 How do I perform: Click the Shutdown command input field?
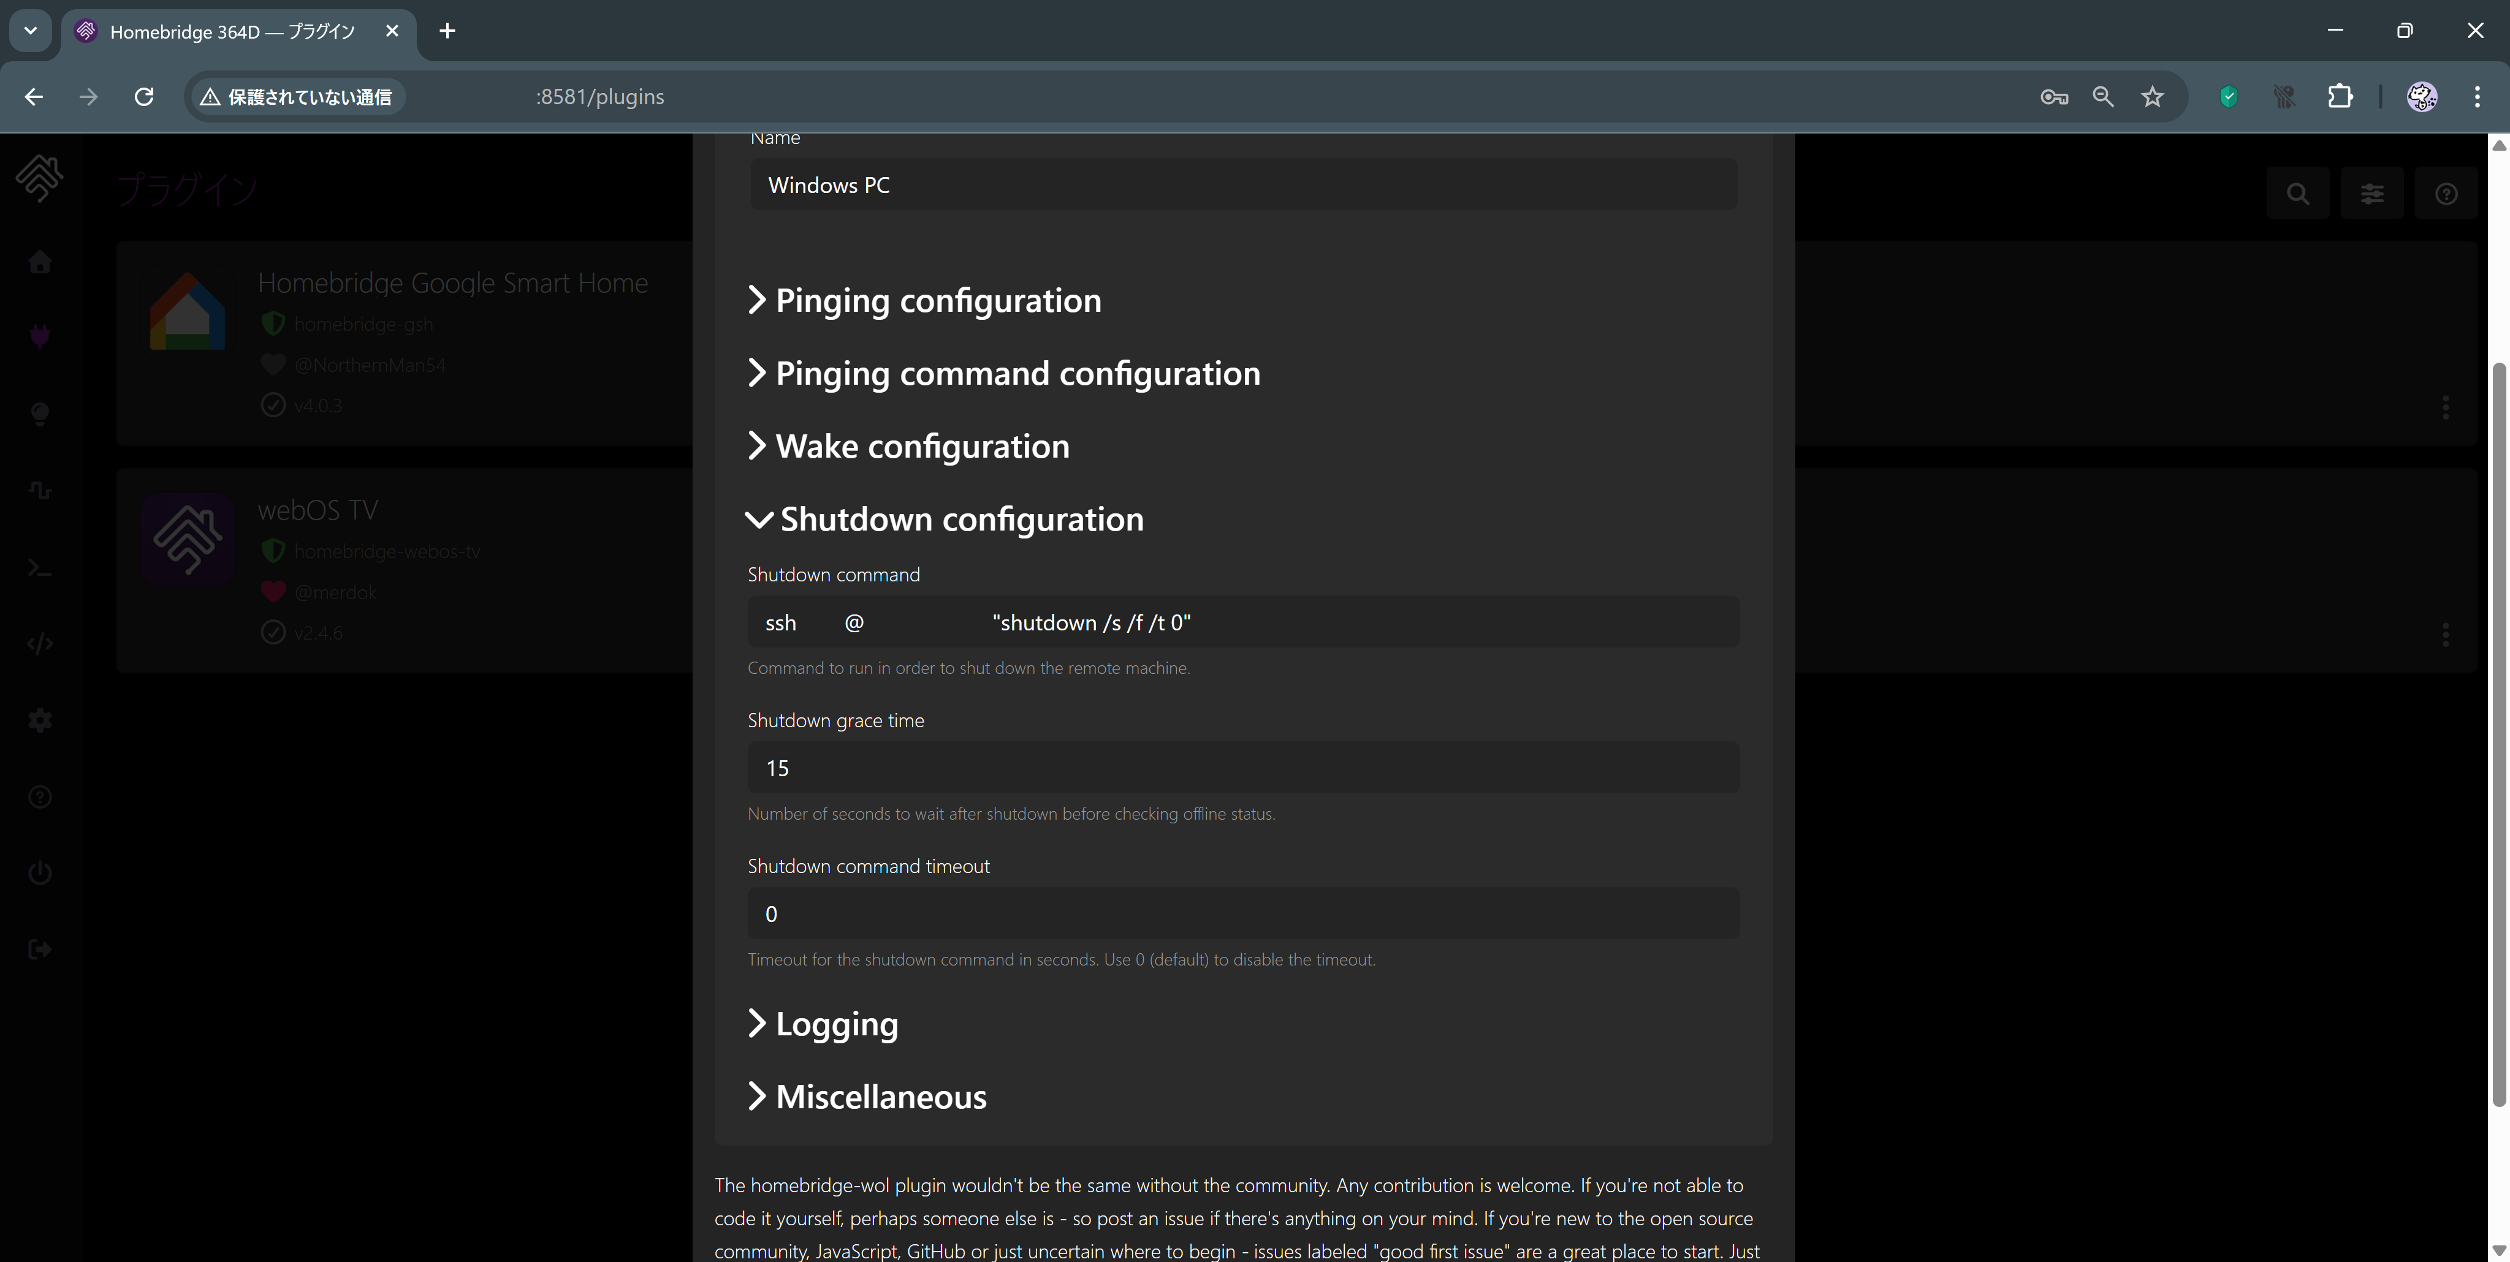(1242, 622)
